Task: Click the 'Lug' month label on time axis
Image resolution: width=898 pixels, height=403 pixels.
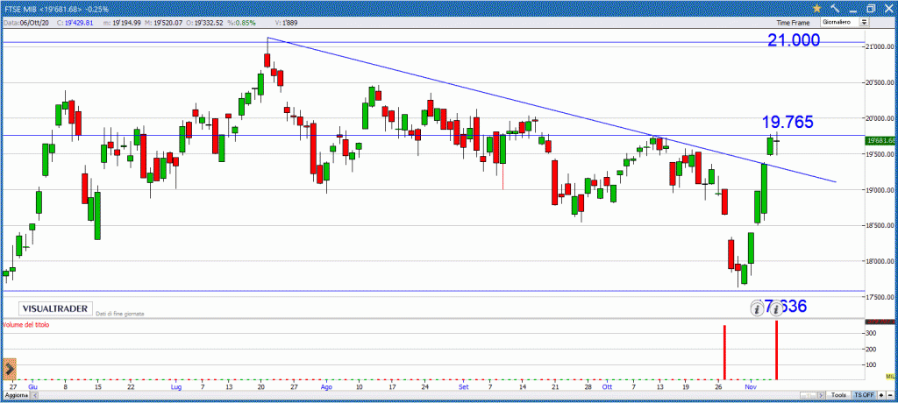Action: (x=176, y=387)
